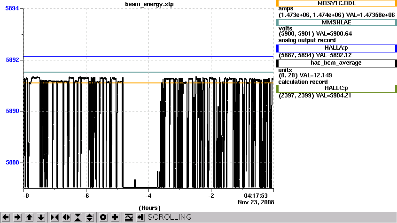Select the MMSHLAE curve legend
Screen dimensions: 397x223
(336, 22)
